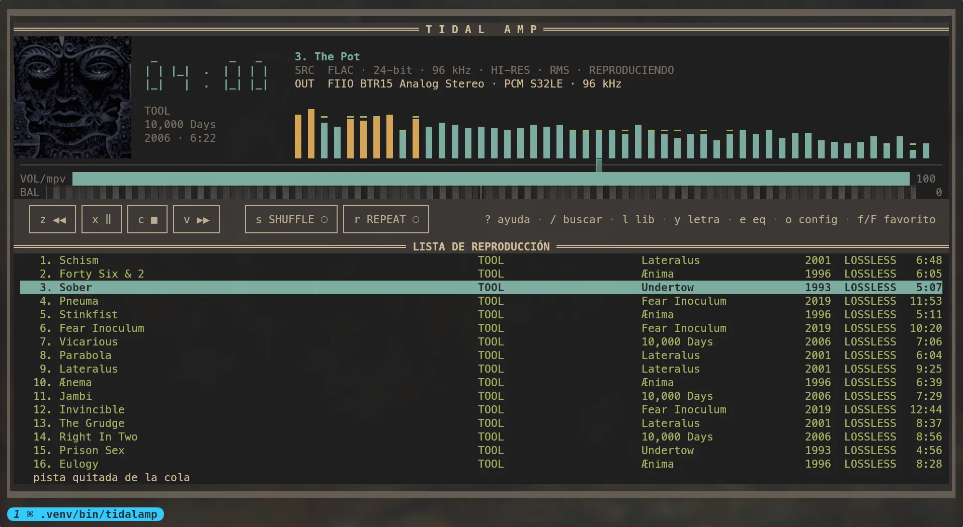The image size is (963, 527).
Task: Click the previous track button
Action: pos(52,219)
